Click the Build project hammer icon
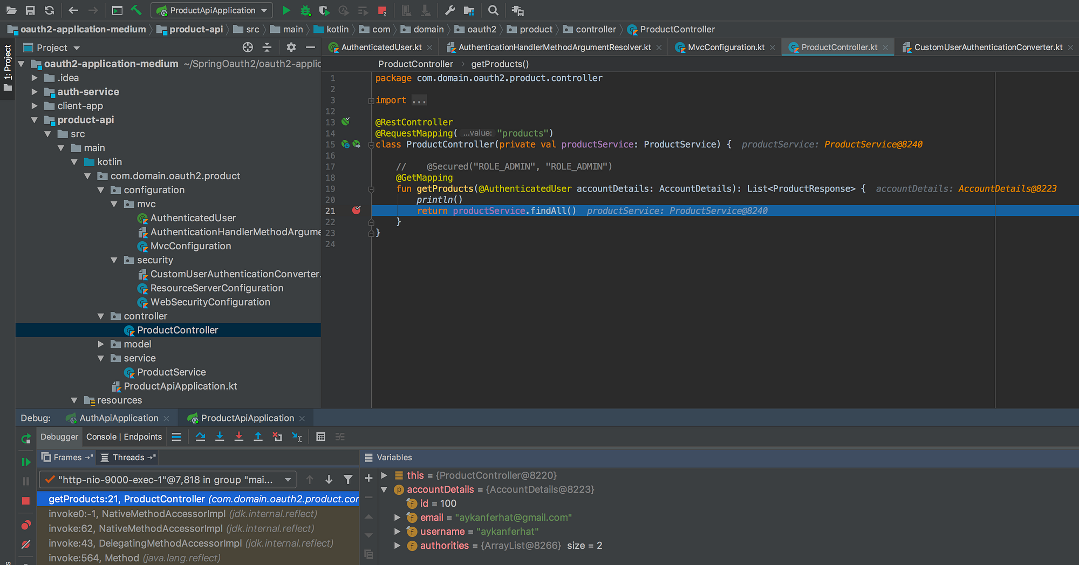Viewport: 1079px width, 565px height. point(136,10)
